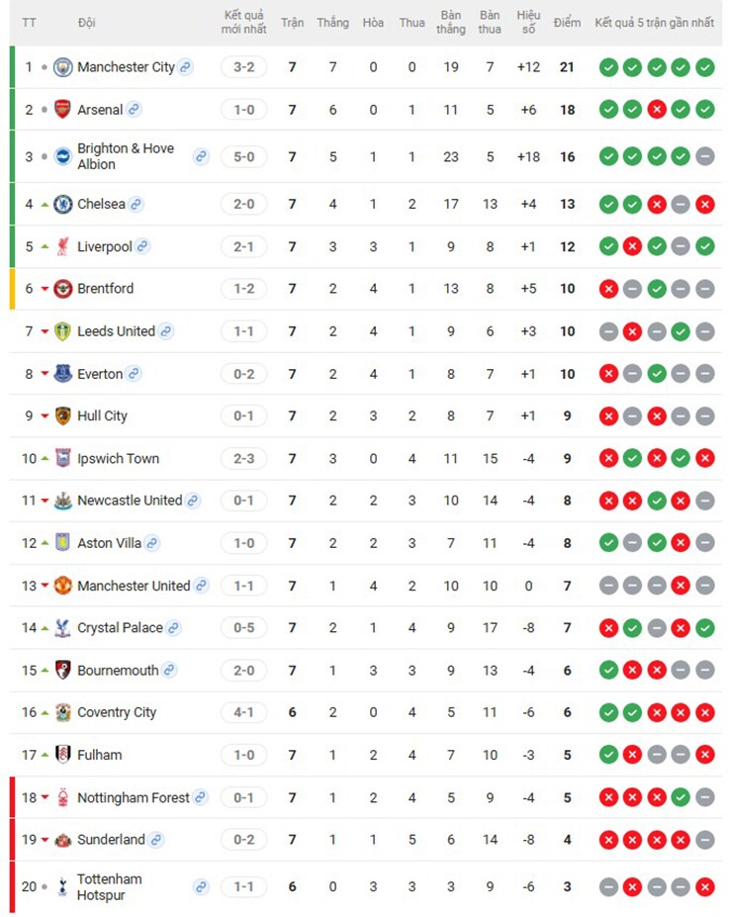Click Manchester City's 3-2 latest result
Image resolution: width=732 pixels, height=917 pixels.
tap(243, 67)
